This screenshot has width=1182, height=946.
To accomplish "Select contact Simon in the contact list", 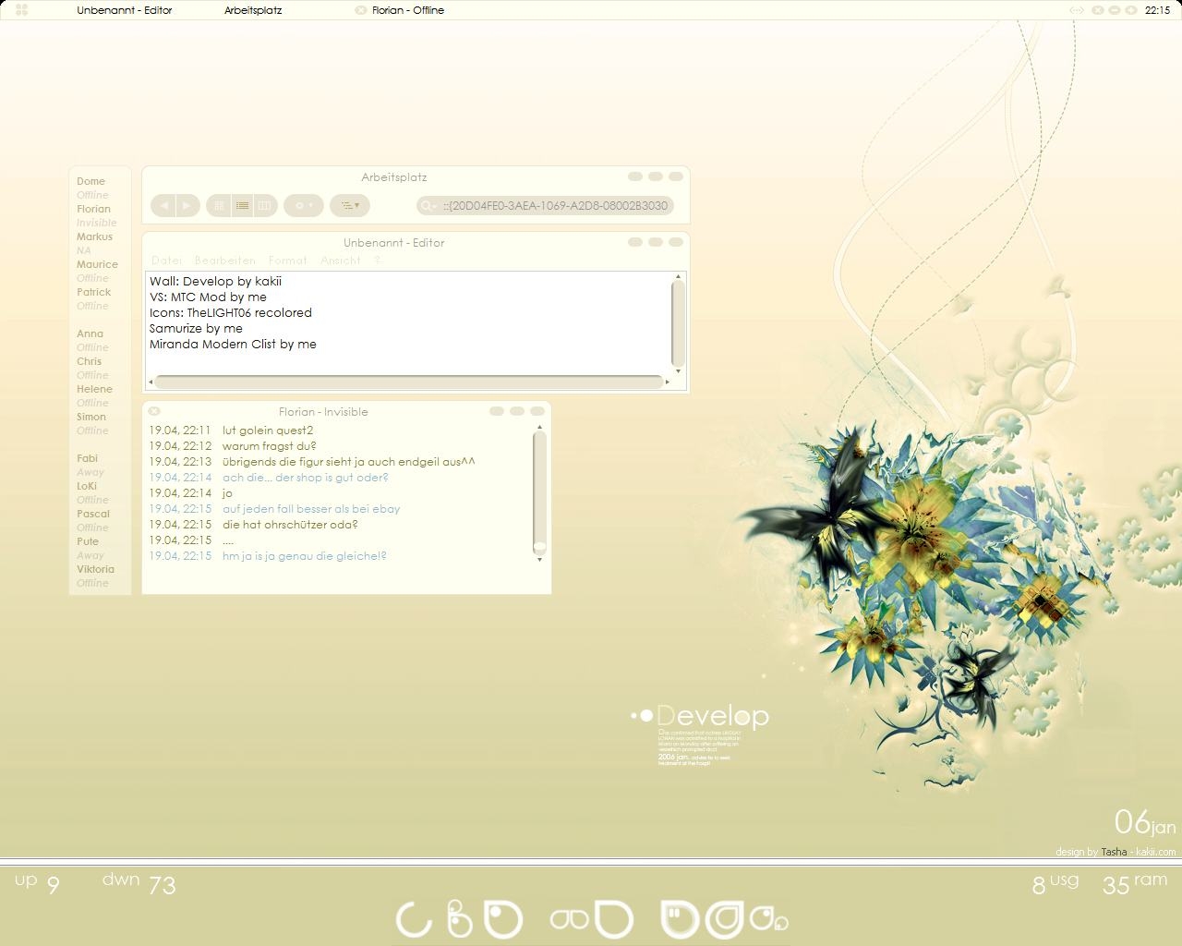I will click(x=90, y=417).
